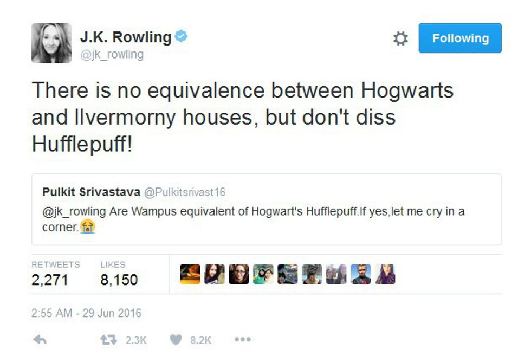The image size is (531, 356).
Task: Open the liker avatar with the red bow tie
Action: [x=361, y=274]
